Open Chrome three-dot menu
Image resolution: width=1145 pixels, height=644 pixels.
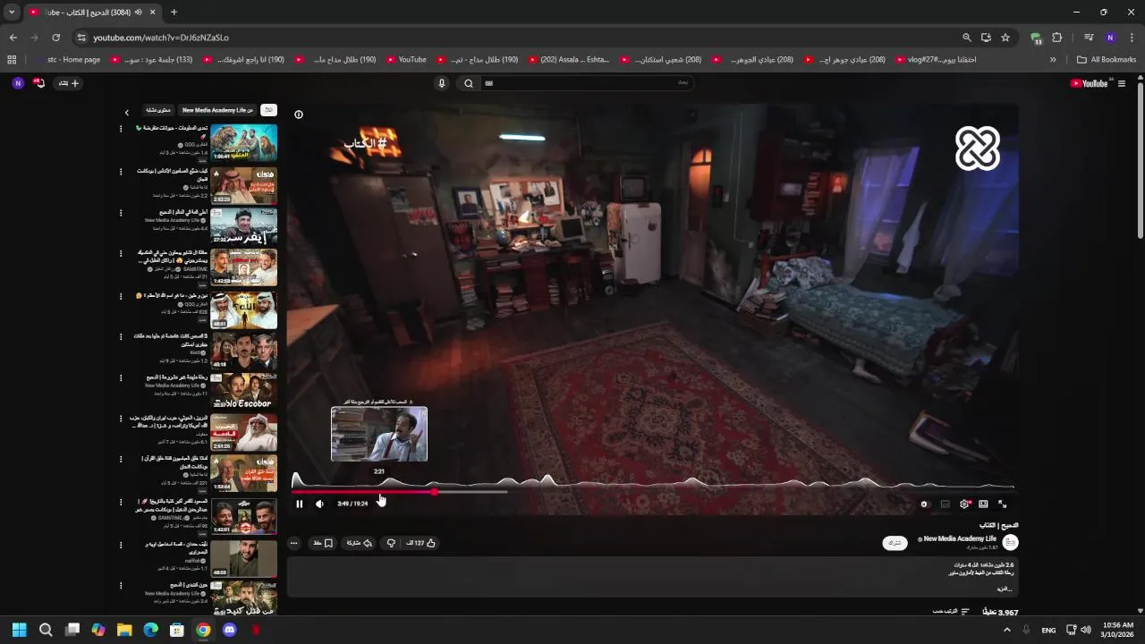[x=1132, y=38]
